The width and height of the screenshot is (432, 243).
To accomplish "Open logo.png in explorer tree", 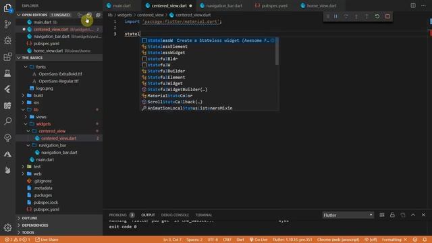I will click(x=45, y=88).
